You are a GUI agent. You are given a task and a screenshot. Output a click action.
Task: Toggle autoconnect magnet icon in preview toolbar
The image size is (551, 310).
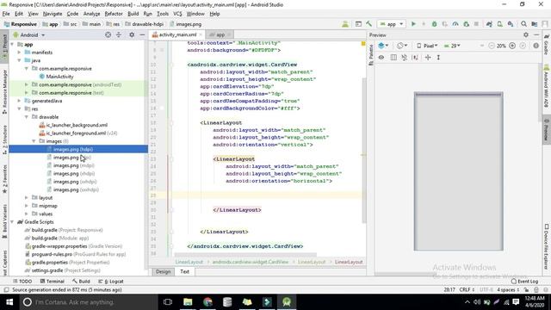click(404, 58)
